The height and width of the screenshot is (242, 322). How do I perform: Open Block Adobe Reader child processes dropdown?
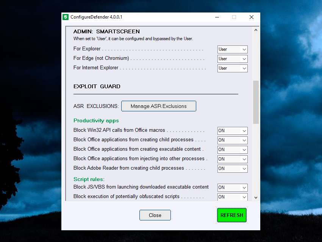(x=233, y=168)
